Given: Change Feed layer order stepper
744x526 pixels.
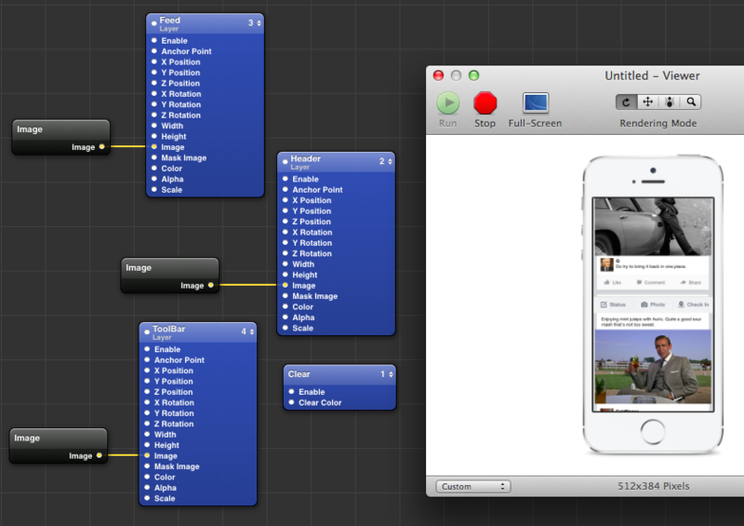Looking at the screenshot, I should [259, 22].
